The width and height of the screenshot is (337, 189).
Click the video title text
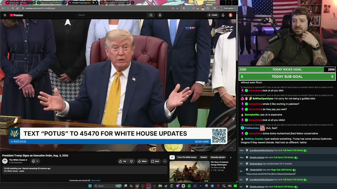(35, 156)
